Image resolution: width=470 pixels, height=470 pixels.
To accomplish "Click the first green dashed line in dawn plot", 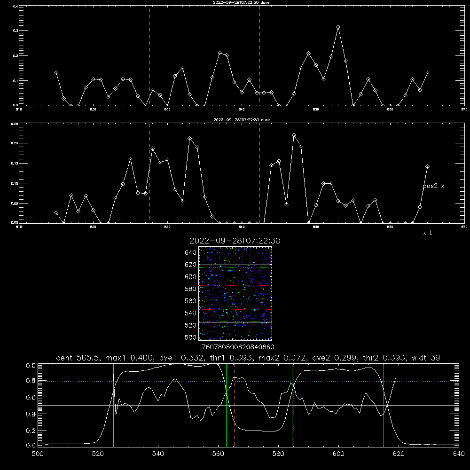I will [149, 56].
